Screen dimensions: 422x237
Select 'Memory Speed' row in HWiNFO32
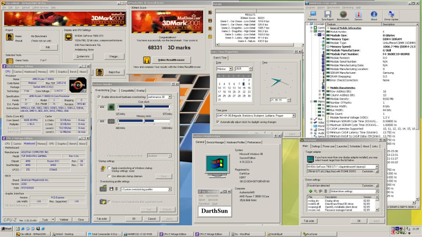coord(371,46)
